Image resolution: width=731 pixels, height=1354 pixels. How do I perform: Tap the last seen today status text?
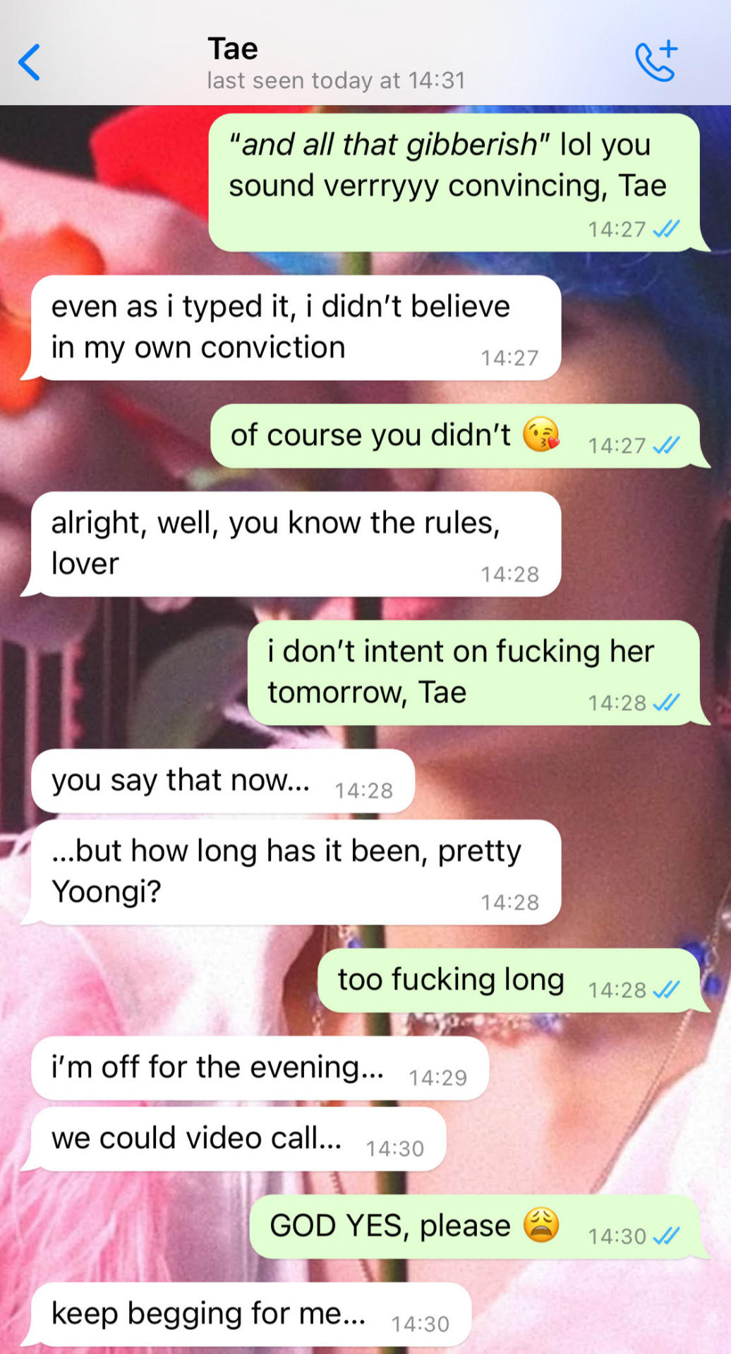pyautogui.click(x=336, y=80)
